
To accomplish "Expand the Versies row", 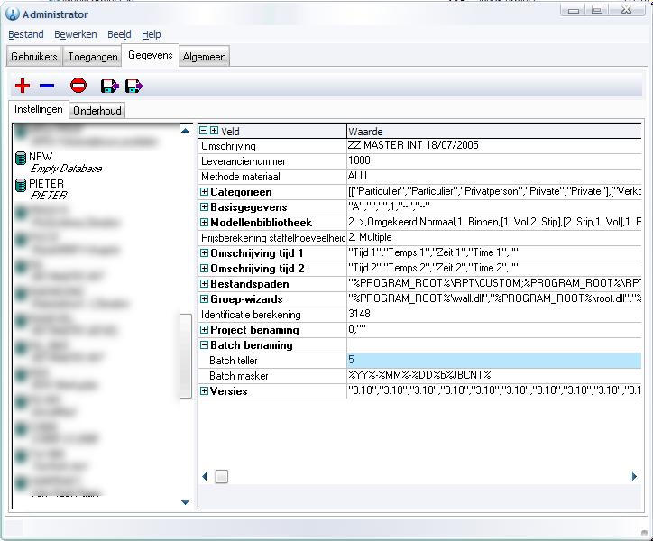I will (204, 390).
